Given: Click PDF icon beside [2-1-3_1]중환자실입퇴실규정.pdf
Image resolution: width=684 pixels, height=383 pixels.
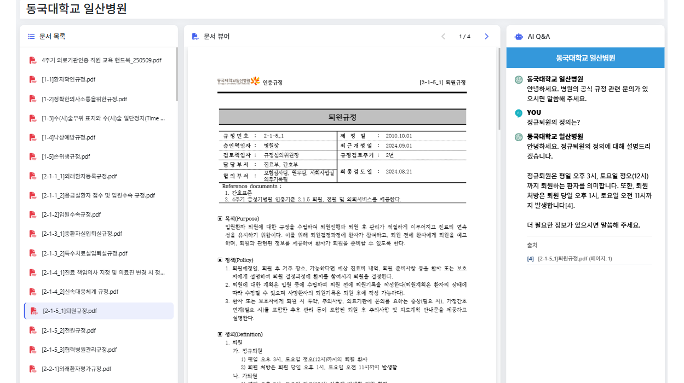Looking at the screenshot, I should tap(33, 234).
